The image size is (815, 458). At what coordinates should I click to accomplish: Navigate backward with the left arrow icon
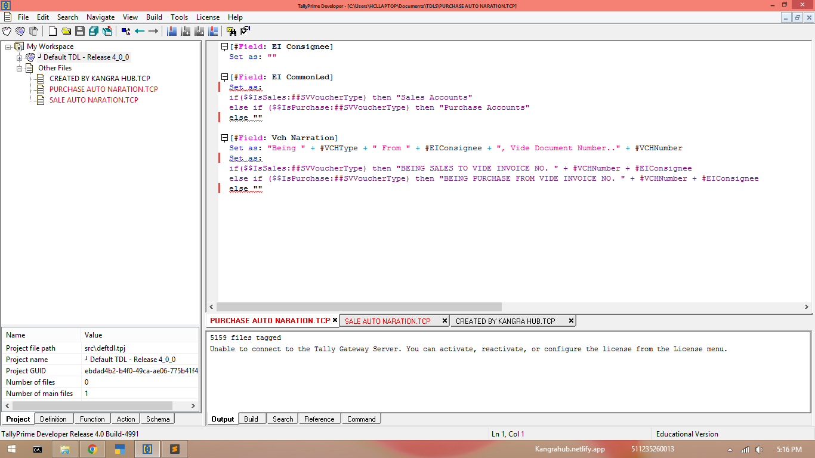point(140,31)
